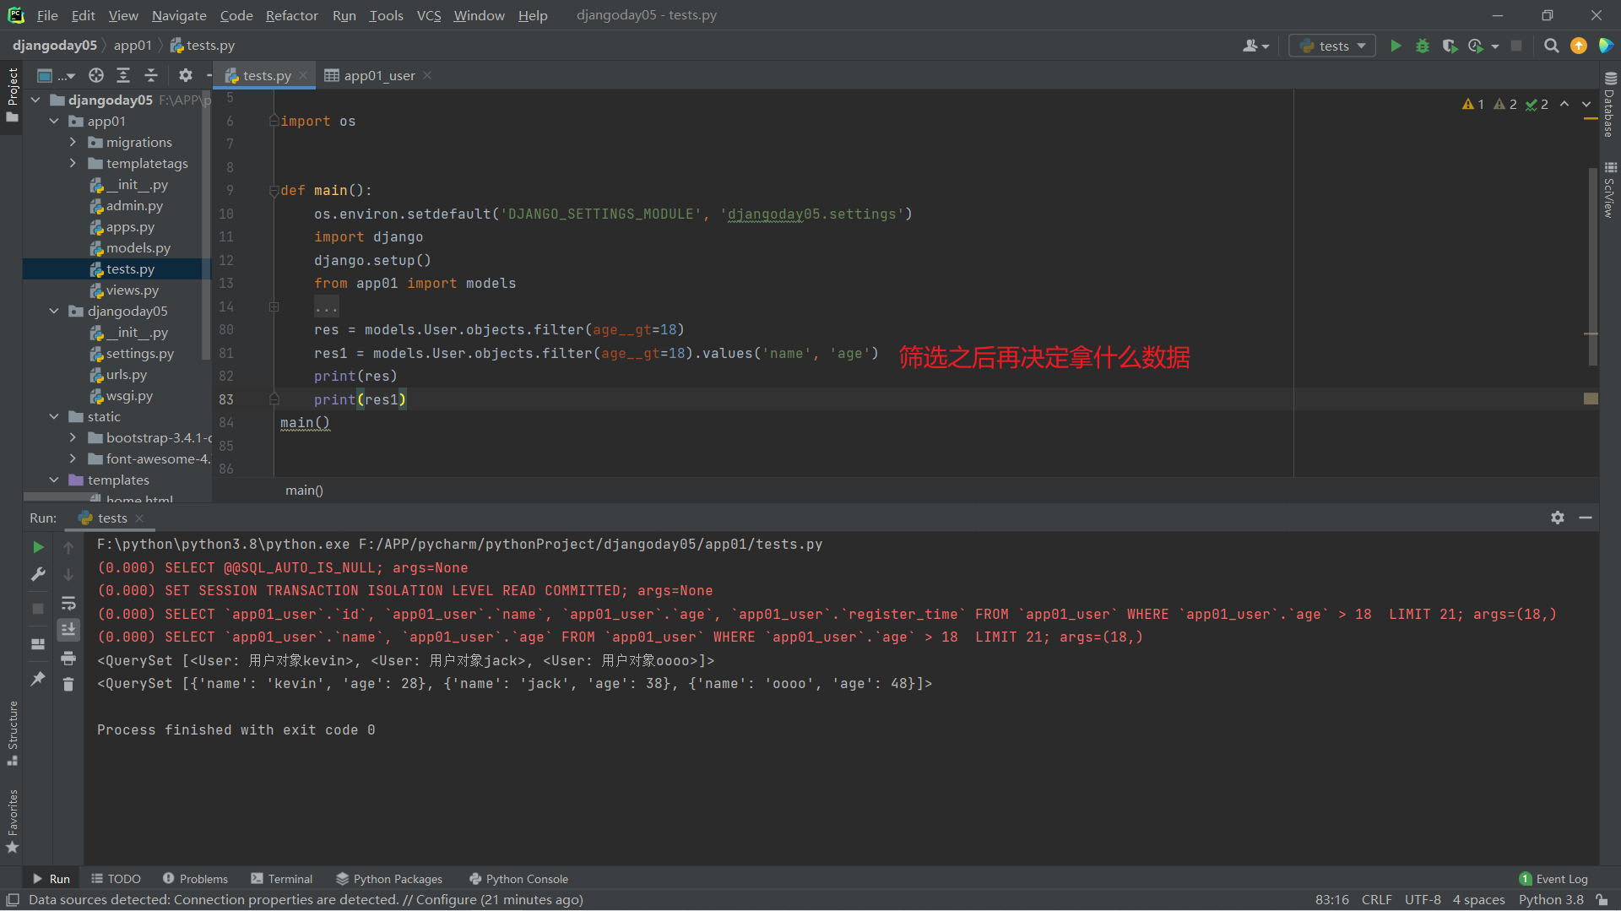Open the Refactor menu

[x=291, y=15]
